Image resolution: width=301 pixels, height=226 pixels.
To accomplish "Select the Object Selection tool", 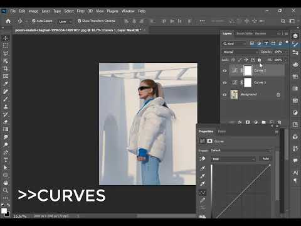I will 6,61.
